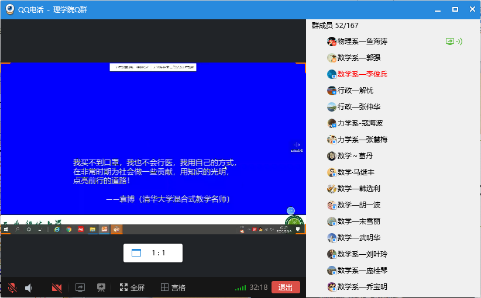
Task: Click the share screen icon
Action: point(80,287)
